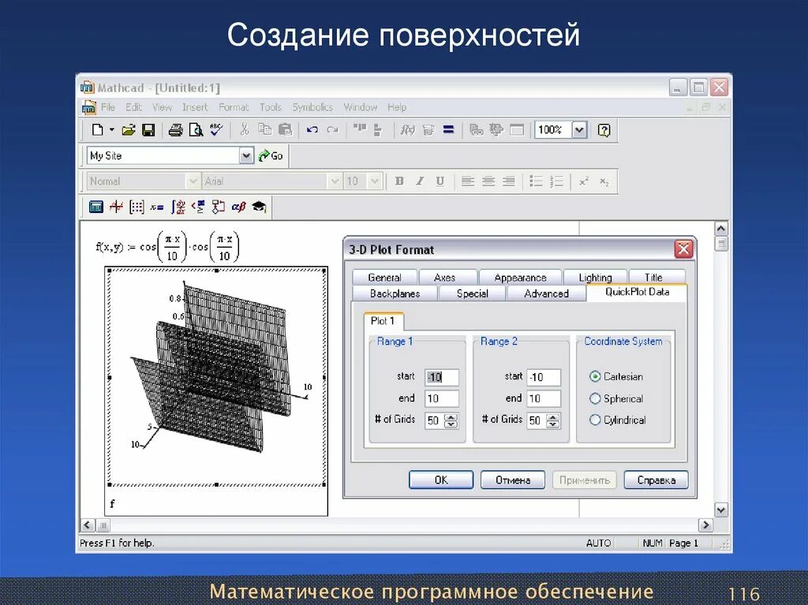808x605 pixels.
Task: Switch to the Backplanes tab
Action: (395, 293)
